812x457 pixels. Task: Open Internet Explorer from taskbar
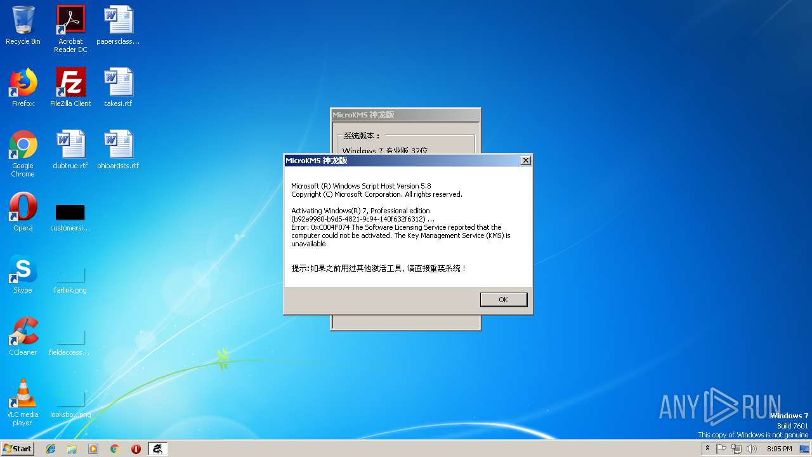(51, 449)
